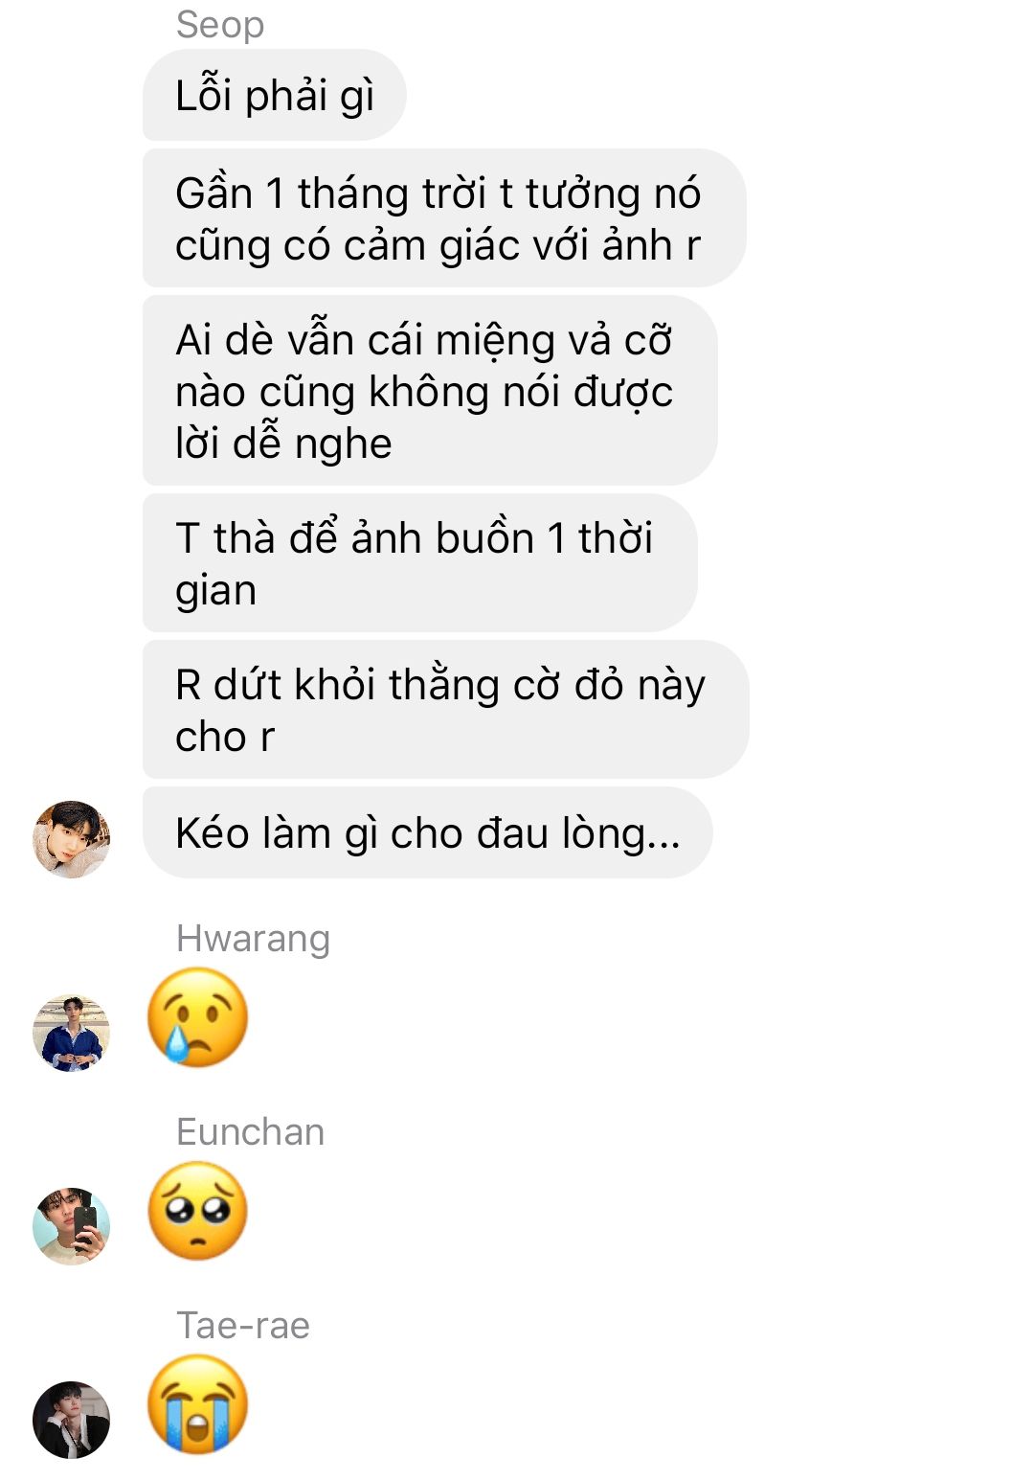Viewport: 1034px width, 1480px height.
Task: Tap the Seop sender name
Action: point(220,25)
